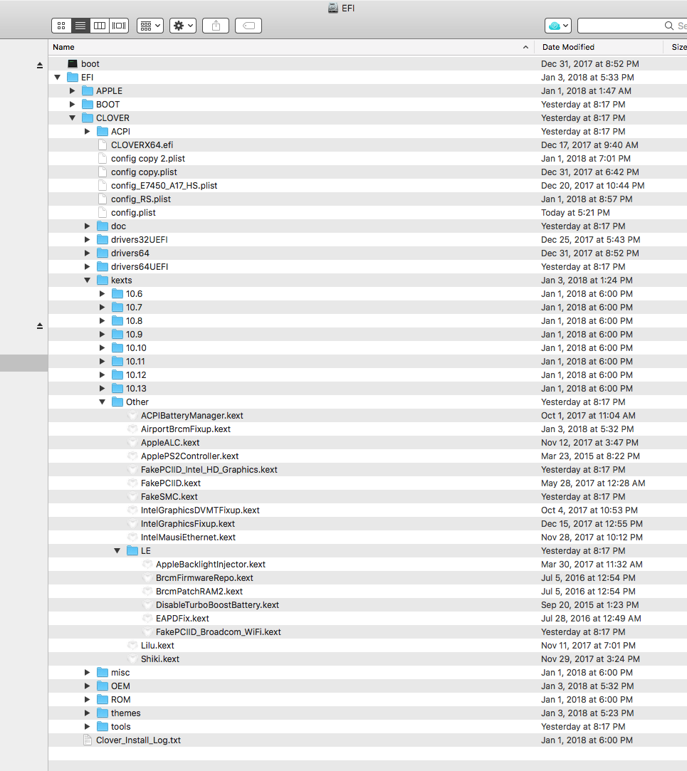The width and height of the screenshot is (687, 771).
Task: Collapse the CLOVER folder
Action: 72,118
